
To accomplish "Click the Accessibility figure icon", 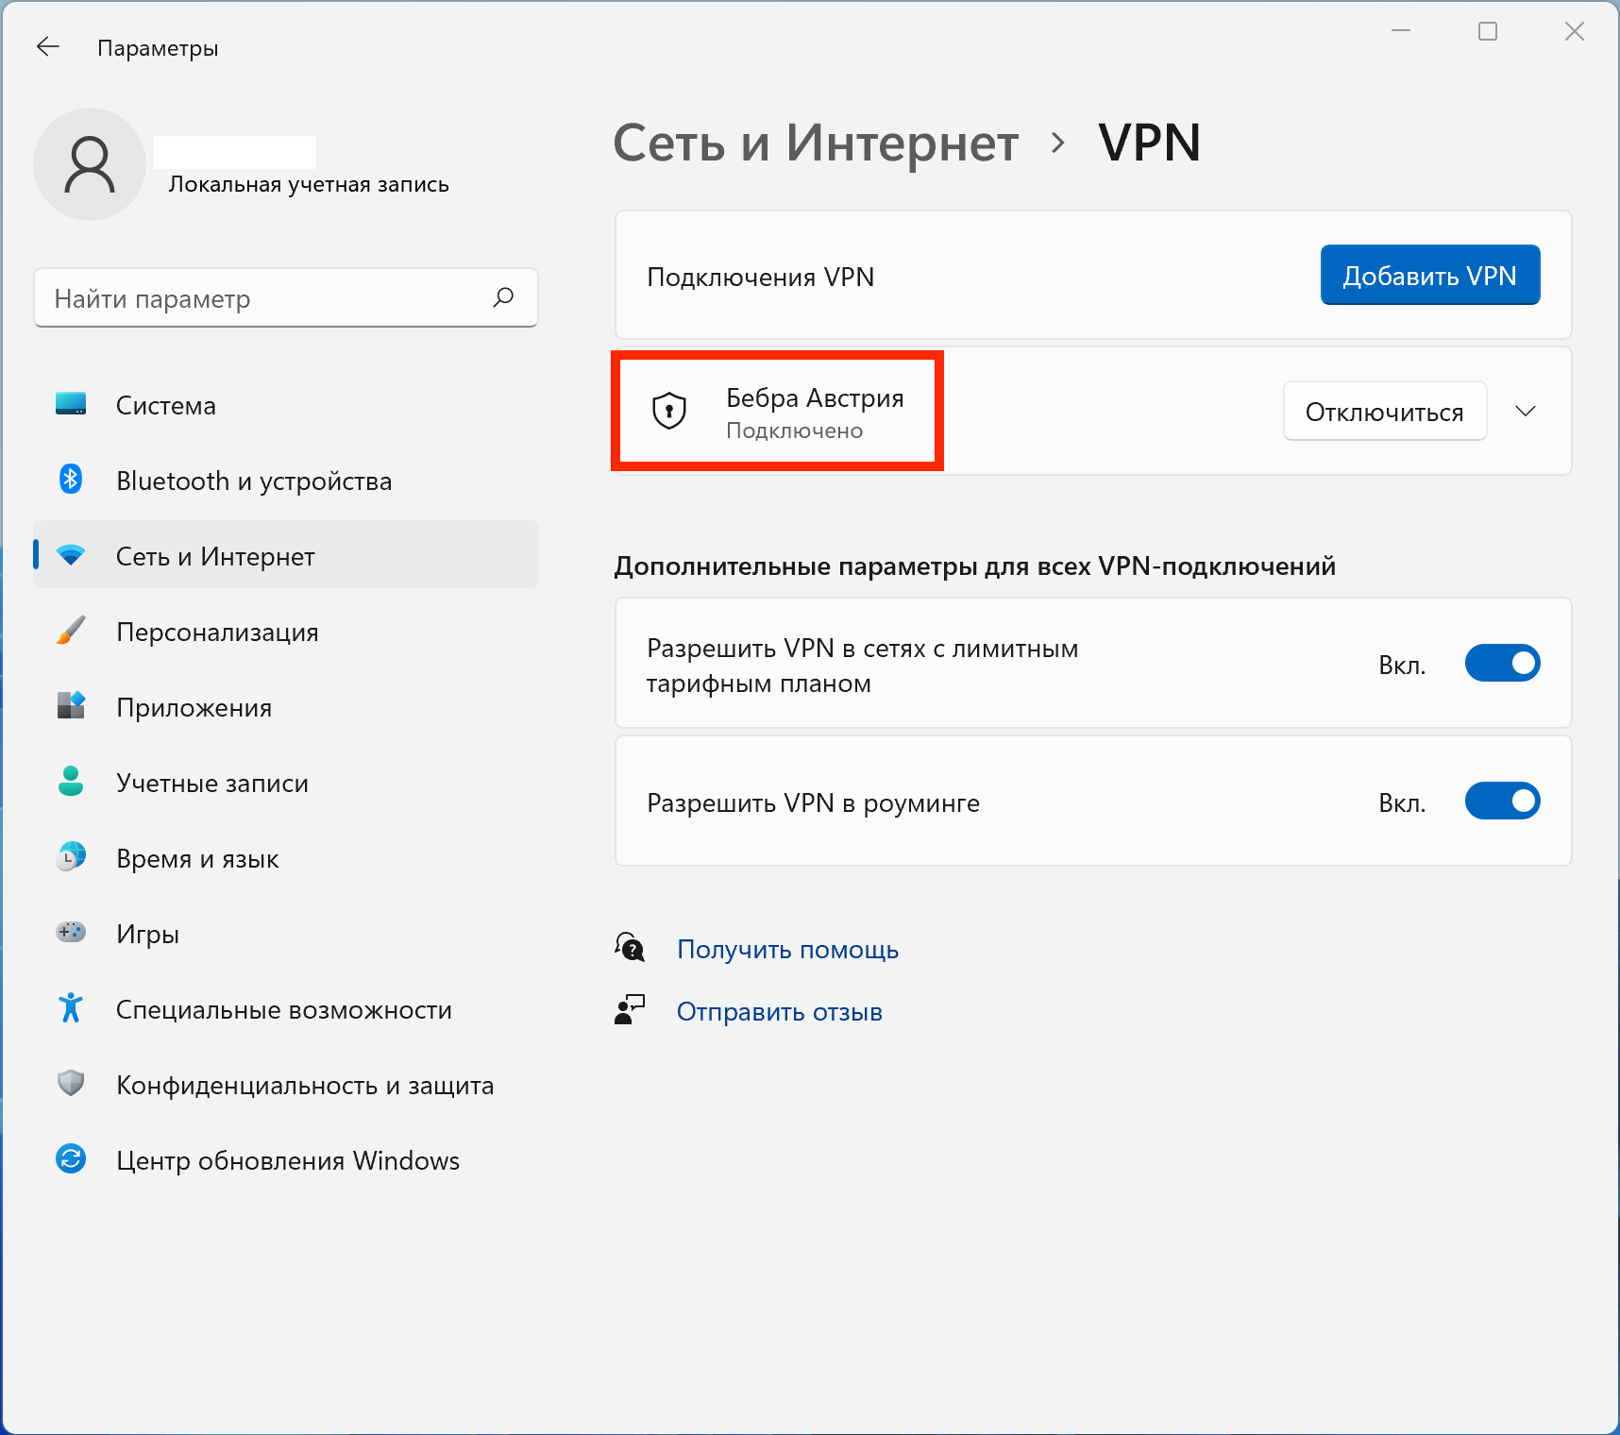I will pos(71,1008).
